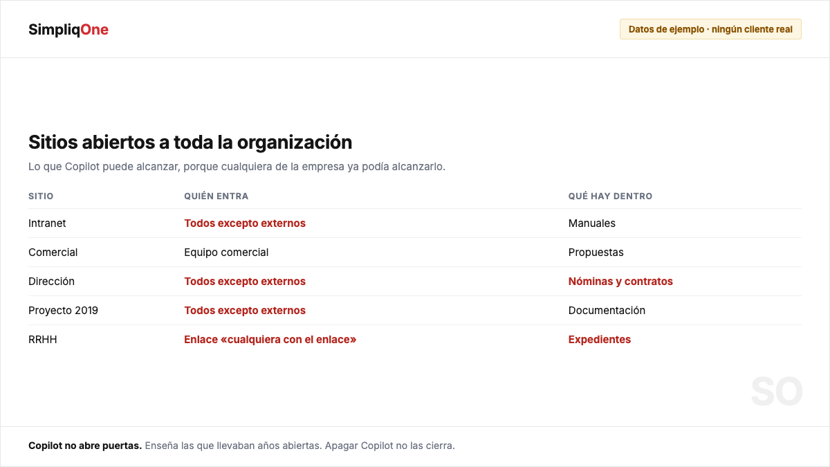Click subtitle starting 'Lo que Copilot puede alcanzar'

pos(237,167)
